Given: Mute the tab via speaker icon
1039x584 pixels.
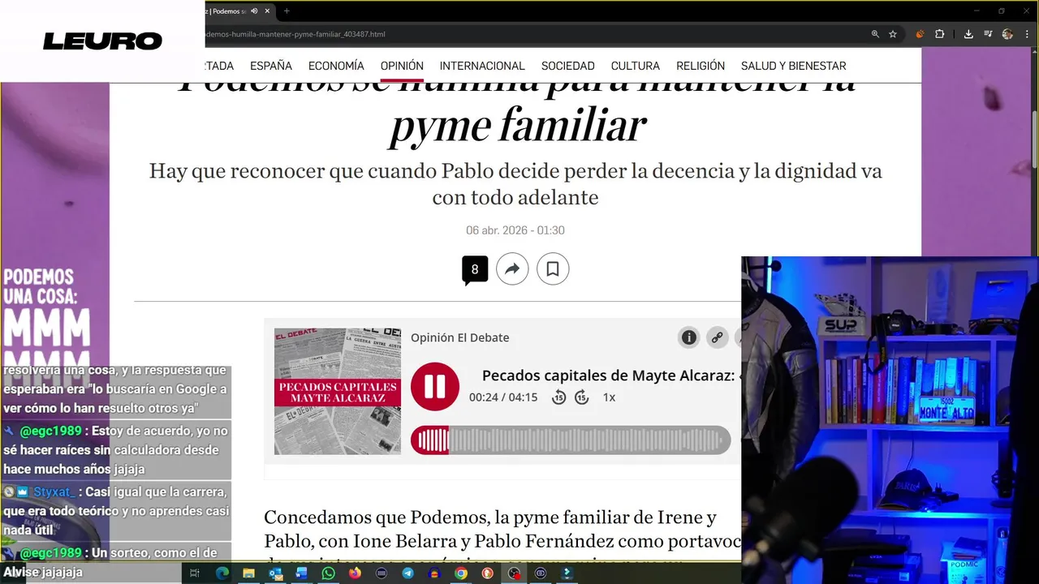Looking at the screenshot, I should (254, 11).
